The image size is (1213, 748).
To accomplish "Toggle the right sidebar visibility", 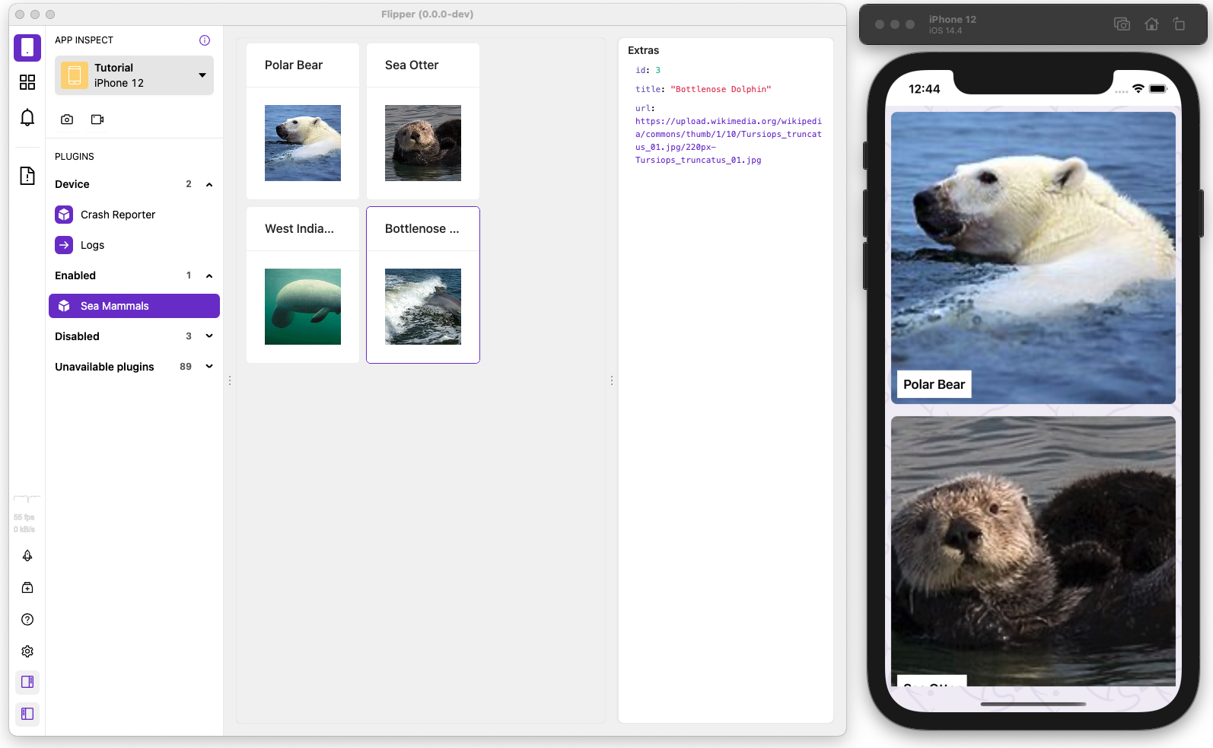I will click(27, 682).
